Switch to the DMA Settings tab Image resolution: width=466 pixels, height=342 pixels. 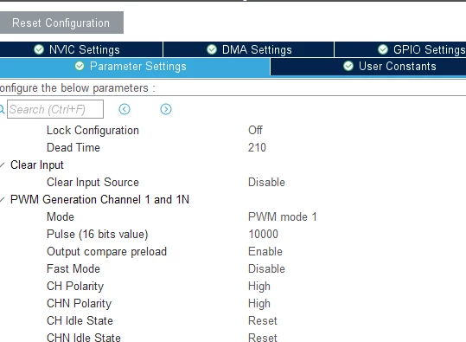(249, 49)
